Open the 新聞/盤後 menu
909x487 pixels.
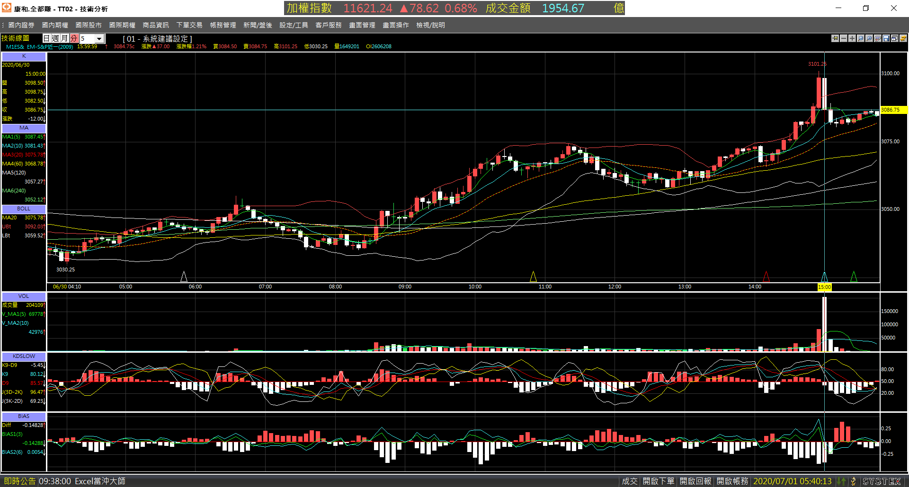[258, 25]
